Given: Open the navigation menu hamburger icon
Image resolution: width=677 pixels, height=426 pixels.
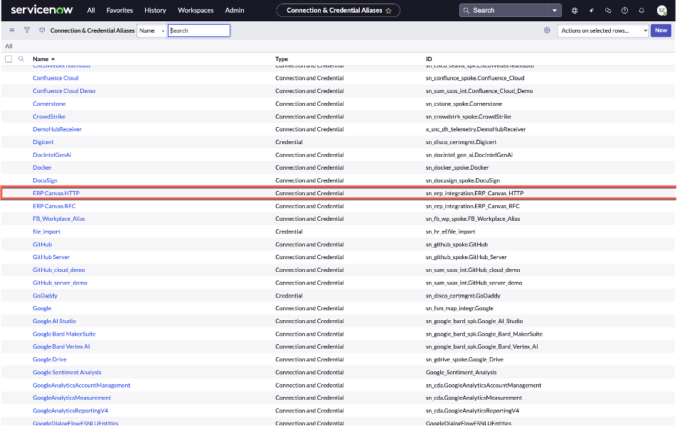Looking at the screenshot, I should tap(11, 31).
